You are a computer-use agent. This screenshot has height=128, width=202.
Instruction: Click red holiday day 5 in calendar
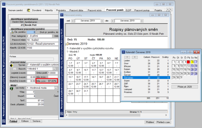188,62
